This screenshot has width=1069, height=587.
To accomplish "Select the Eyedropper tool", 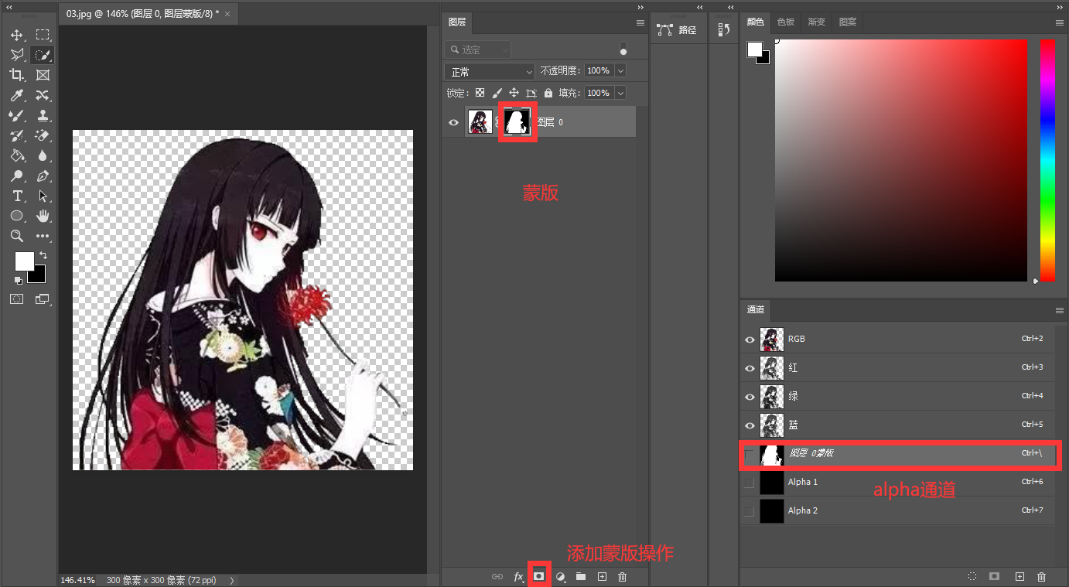I will 17,95.
